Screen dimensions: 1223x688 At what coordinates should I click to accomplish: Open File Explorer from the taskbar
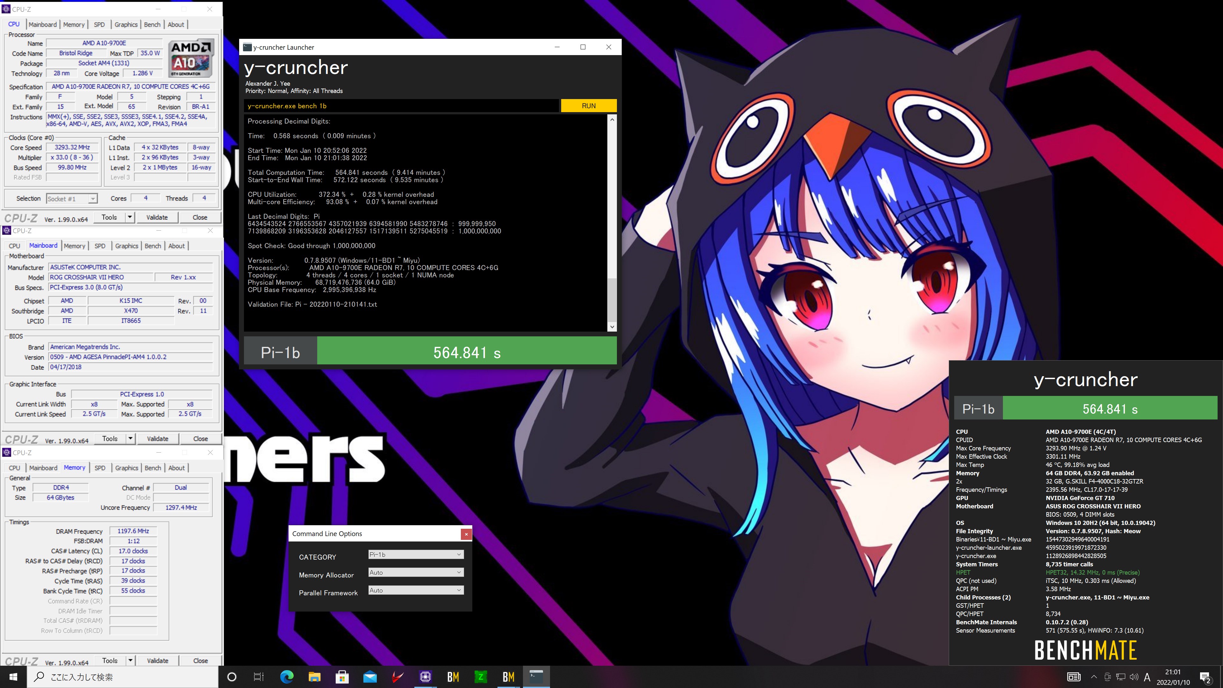pyautogui.click(x=314, y=677)
